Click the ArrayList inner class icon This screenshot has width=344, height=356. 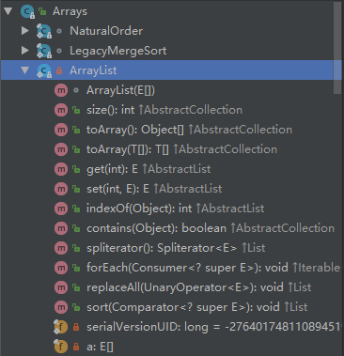tap(44, 70)
